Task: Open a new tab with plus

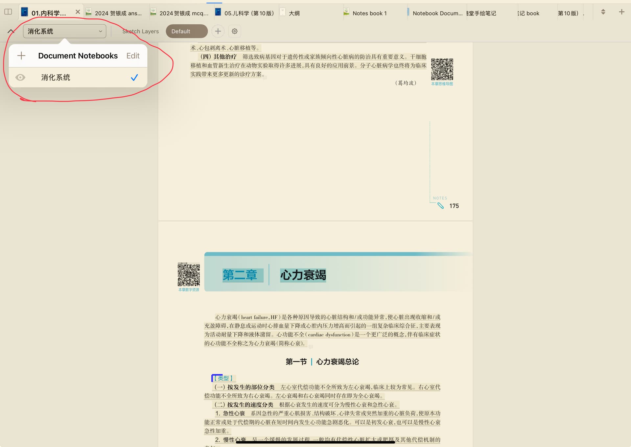Action: coord(621,12)
